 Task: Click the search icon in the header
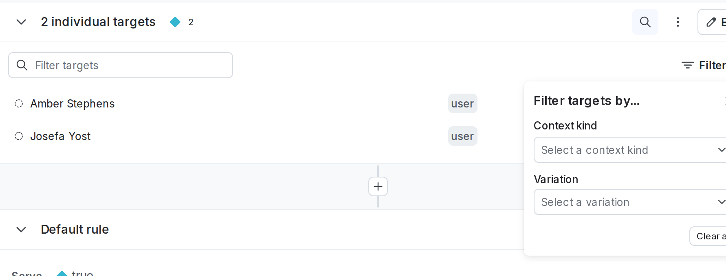pyautogui.click(x=645, y=22)
